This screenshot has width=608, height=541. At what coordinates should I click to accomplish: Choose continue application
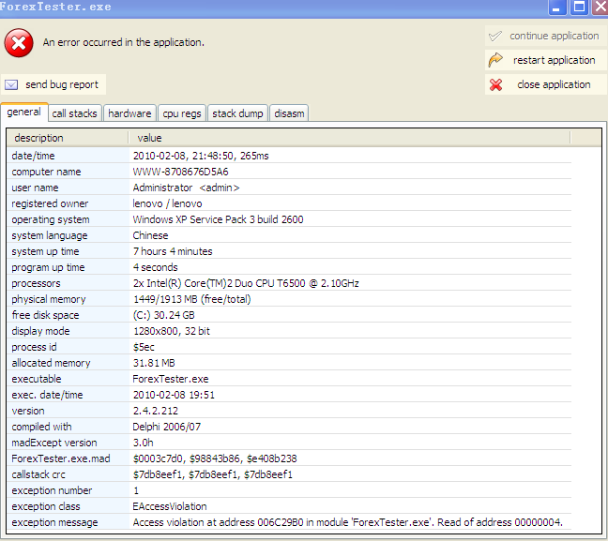coord(545,36)
